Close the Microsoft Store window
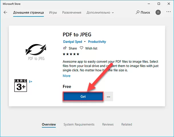 169,4
